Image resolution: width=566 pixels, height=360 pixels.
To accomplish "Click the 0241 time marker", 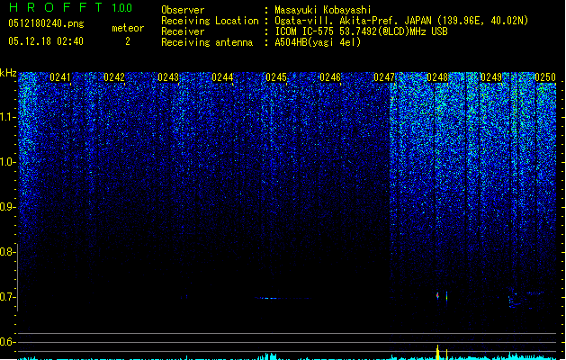I will tap(60, 77).
